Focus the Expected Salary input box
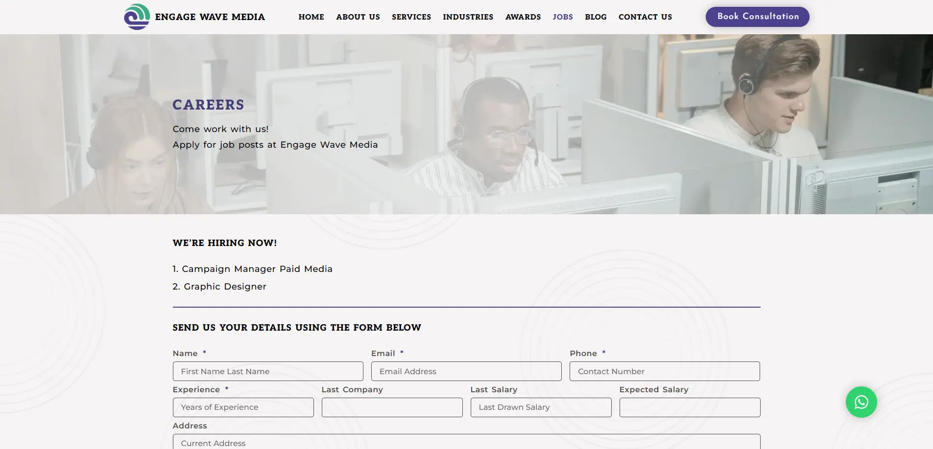Screen dimensions: 933x449 [x=690, y=407]
